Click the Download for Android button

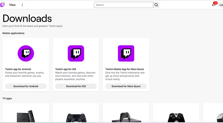click(26, 86)
